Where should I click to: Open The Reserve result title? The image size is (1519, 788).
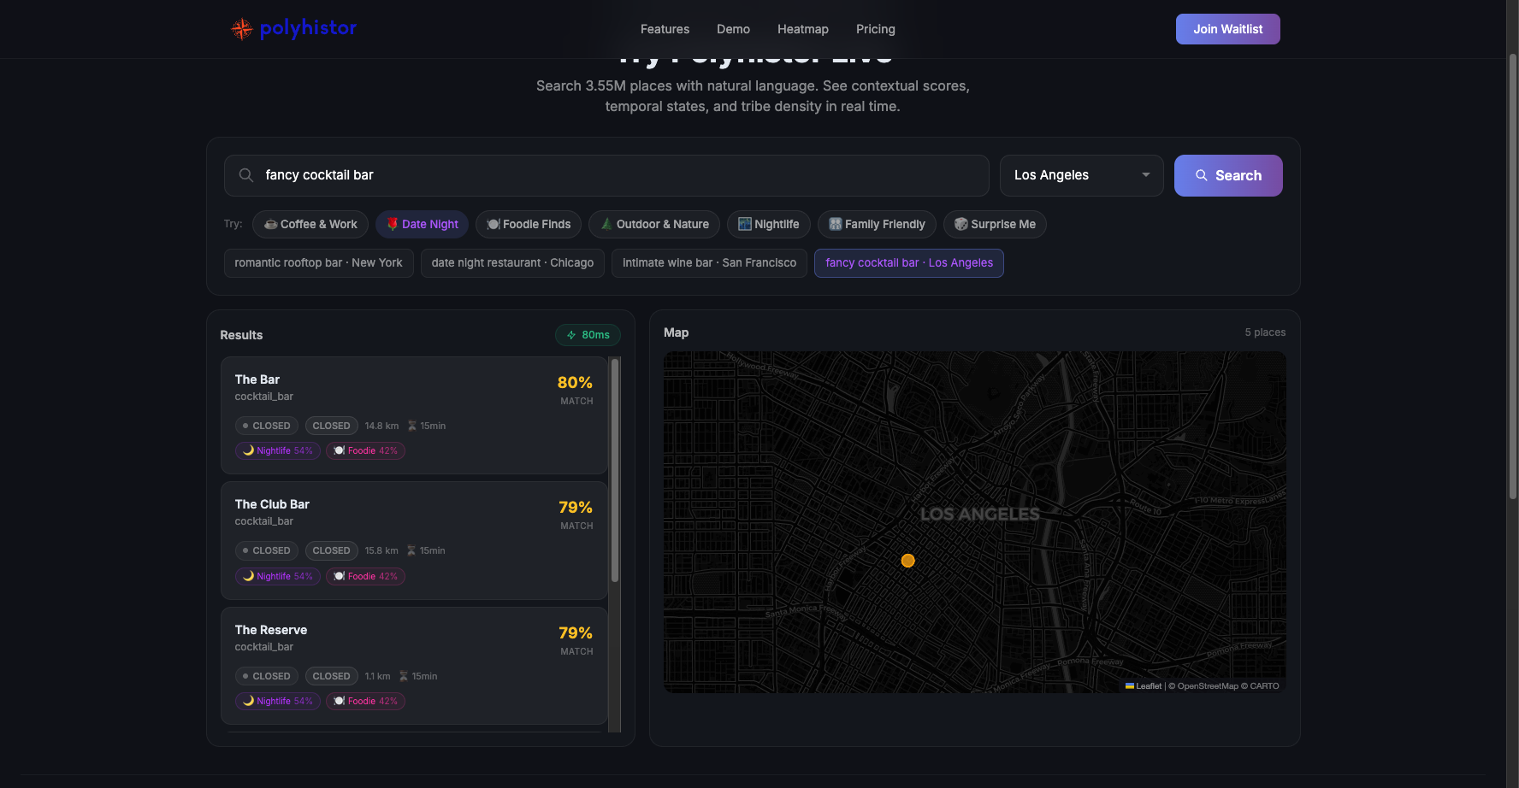click(x=271, y=630)
